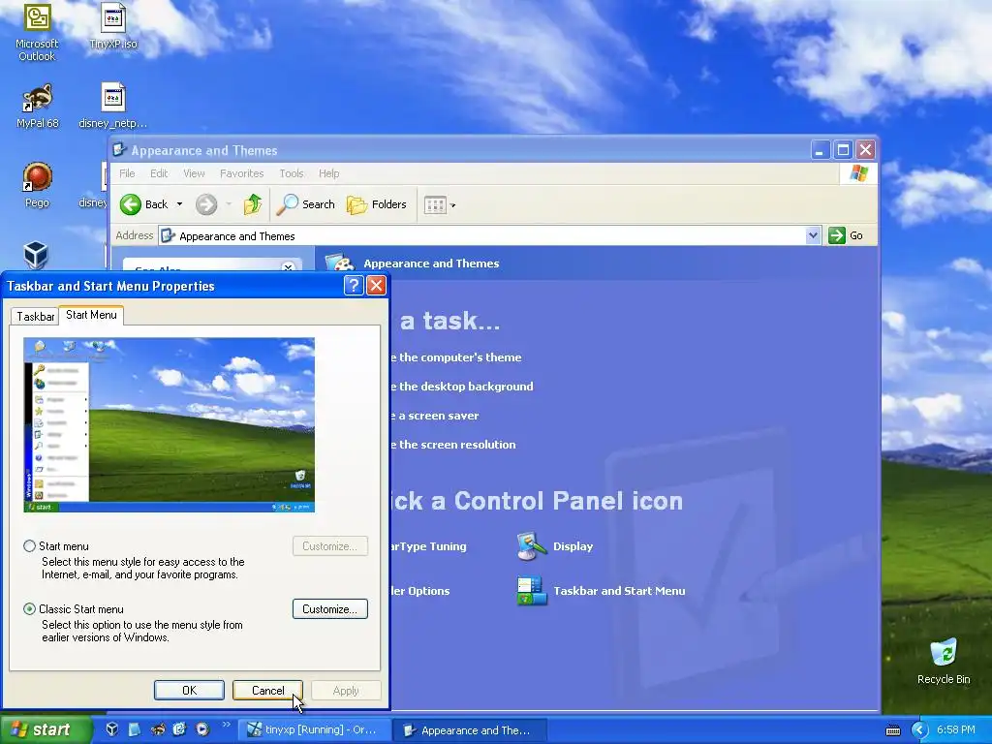Expand hidden tray icons arrow
The height and width of the screenshot is (744, 992).
919,730
